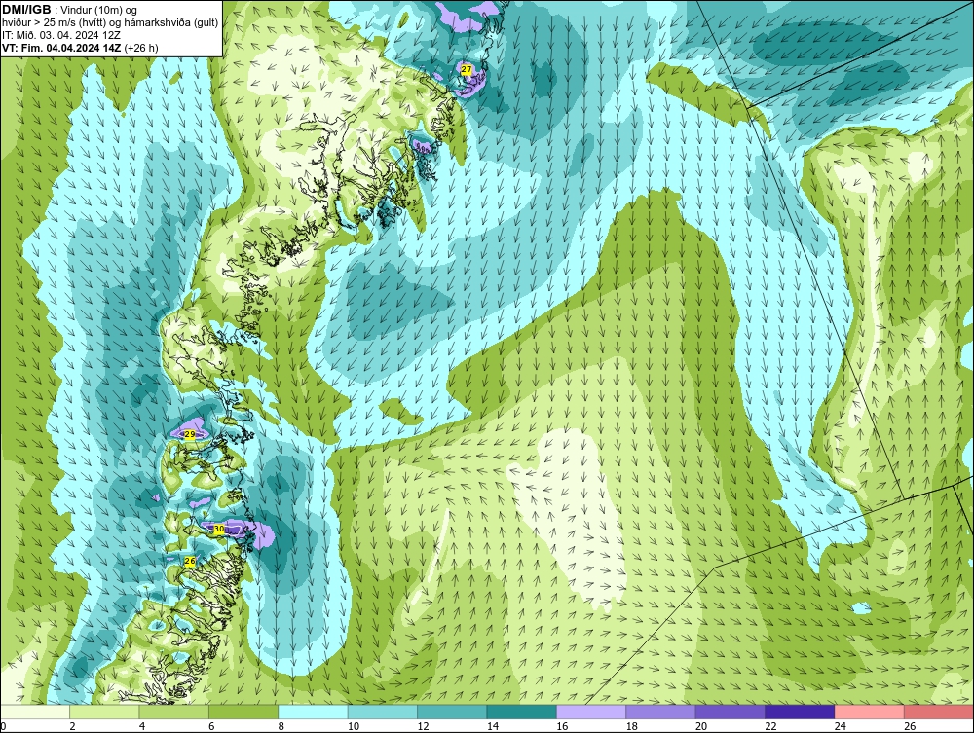Click the legend scale number 12
The image size is (974, 733).
click(423, 726)
